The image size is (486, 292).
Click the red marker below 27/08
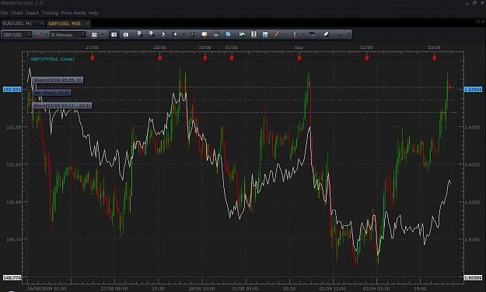(92, 58)
